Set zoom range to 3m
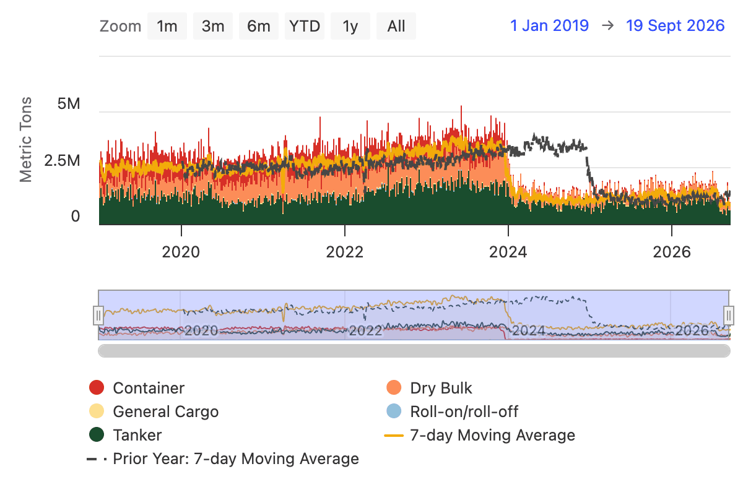 213,26
